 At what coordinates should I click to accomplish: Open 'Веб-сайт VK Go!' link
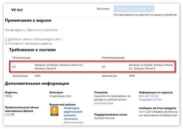[x=149, y=96]
